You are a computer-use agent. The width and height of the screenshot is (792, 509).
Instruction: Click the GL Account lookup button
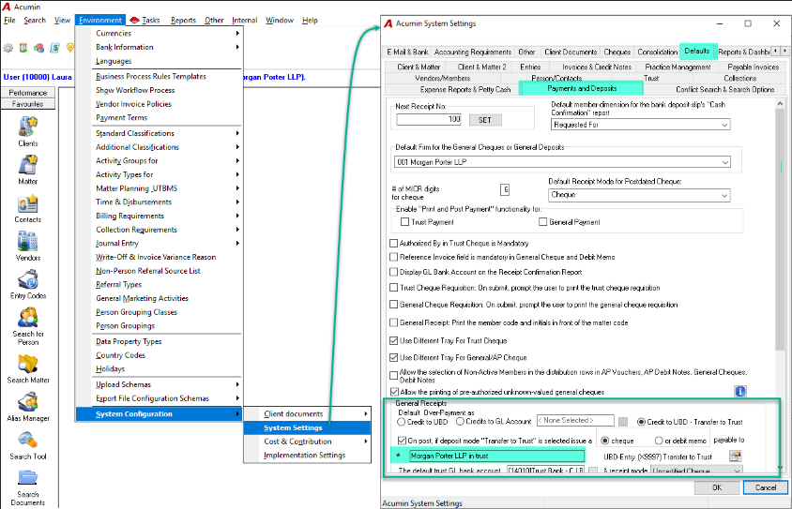click(x=623, y=421)
